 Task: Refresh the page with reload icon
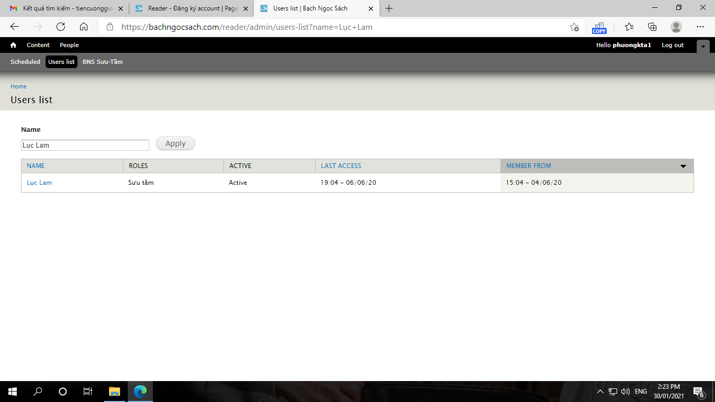click(x=61, y=27)
